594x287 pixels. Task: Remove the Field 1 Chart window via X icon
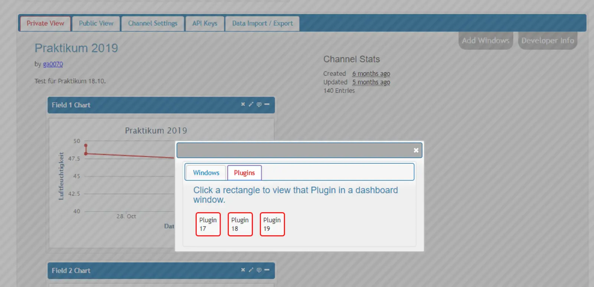pos(243,104)
